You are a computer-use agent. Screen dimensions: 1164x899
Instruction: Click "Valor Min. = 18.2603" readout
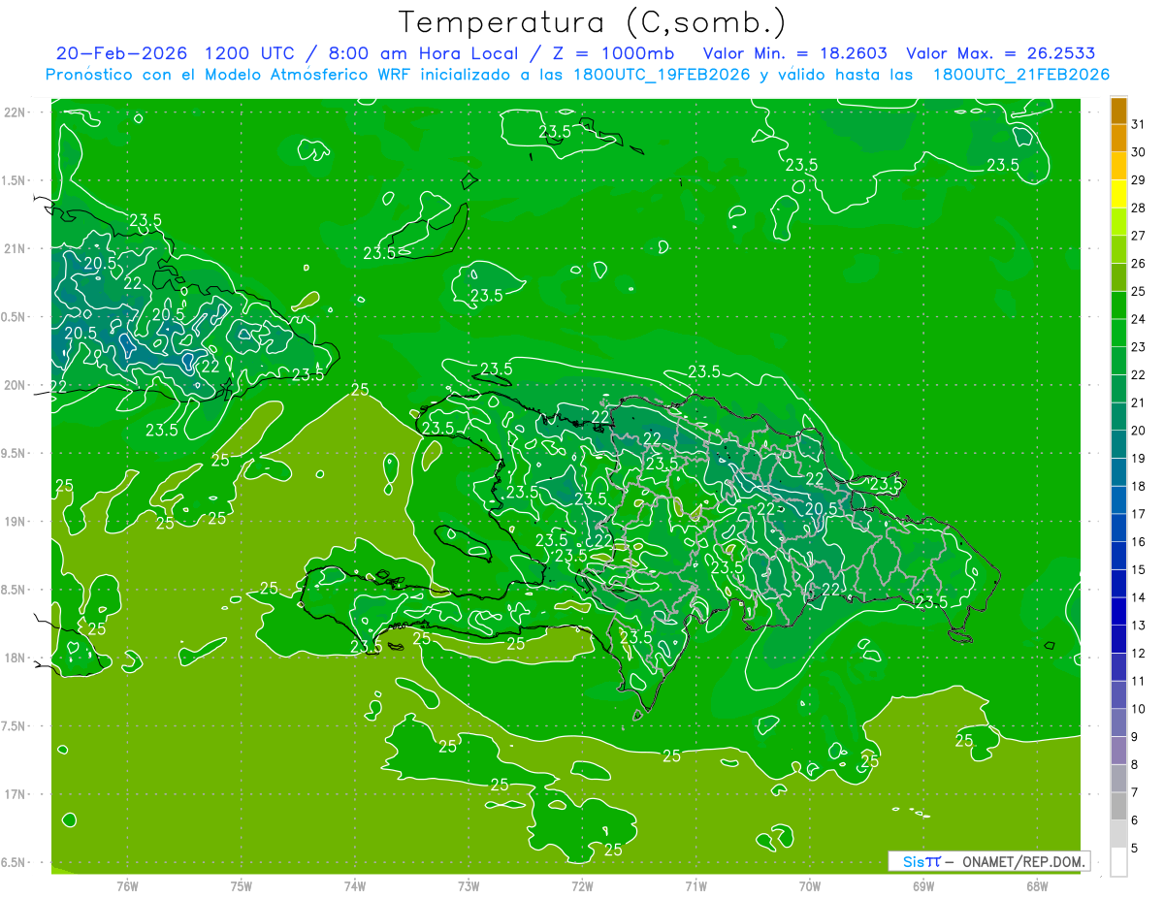pyautogui.click(x=795, y=53)
